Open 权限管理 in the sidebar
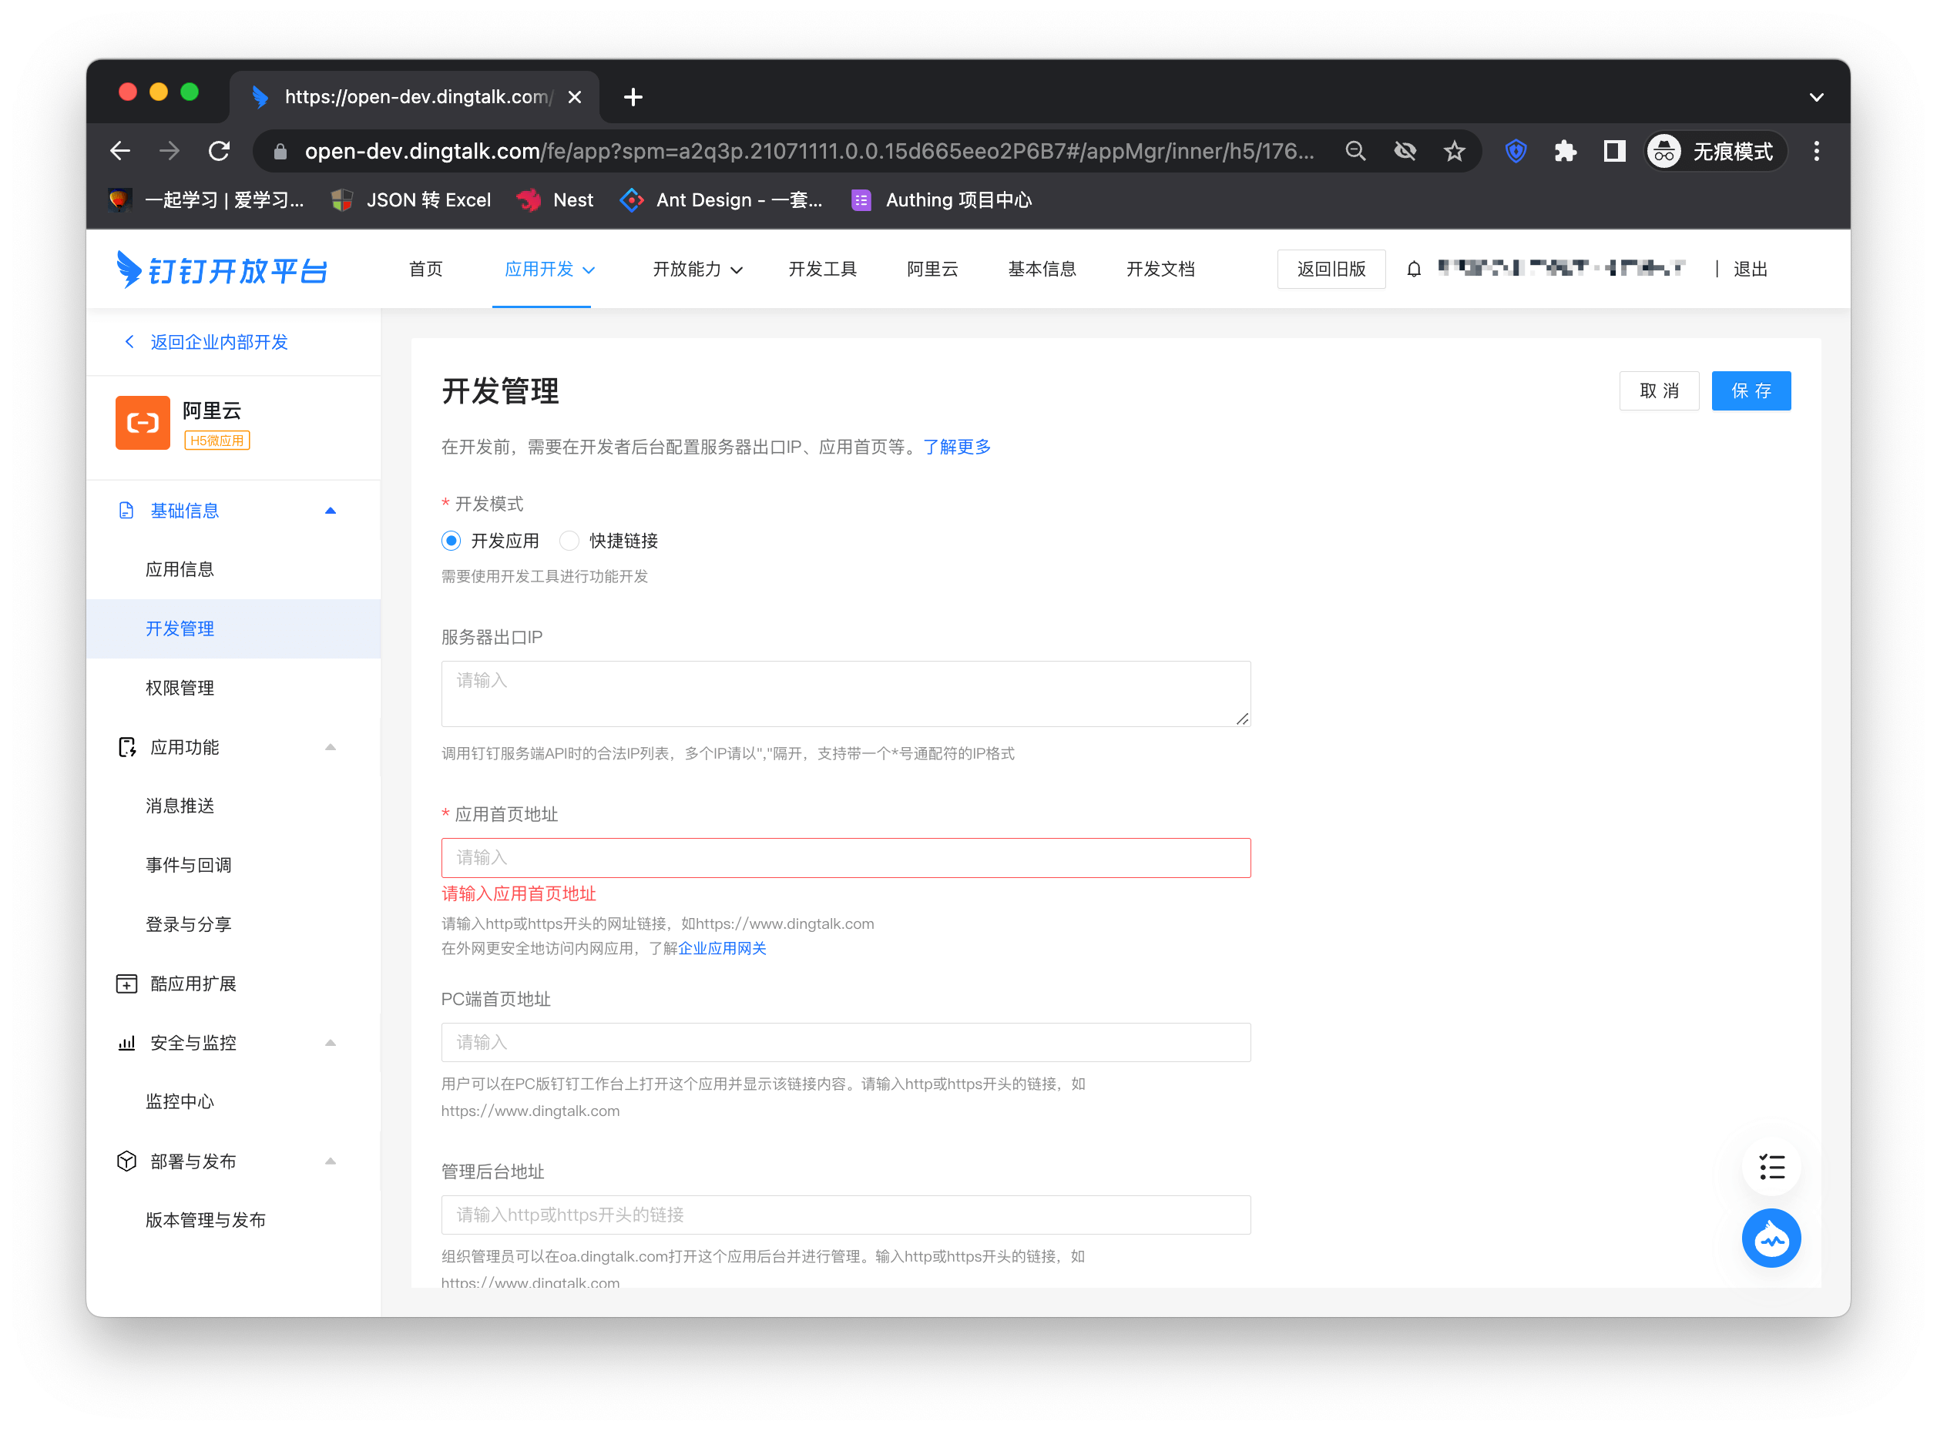1937x1431 pixels. click(x=180, y=688)
